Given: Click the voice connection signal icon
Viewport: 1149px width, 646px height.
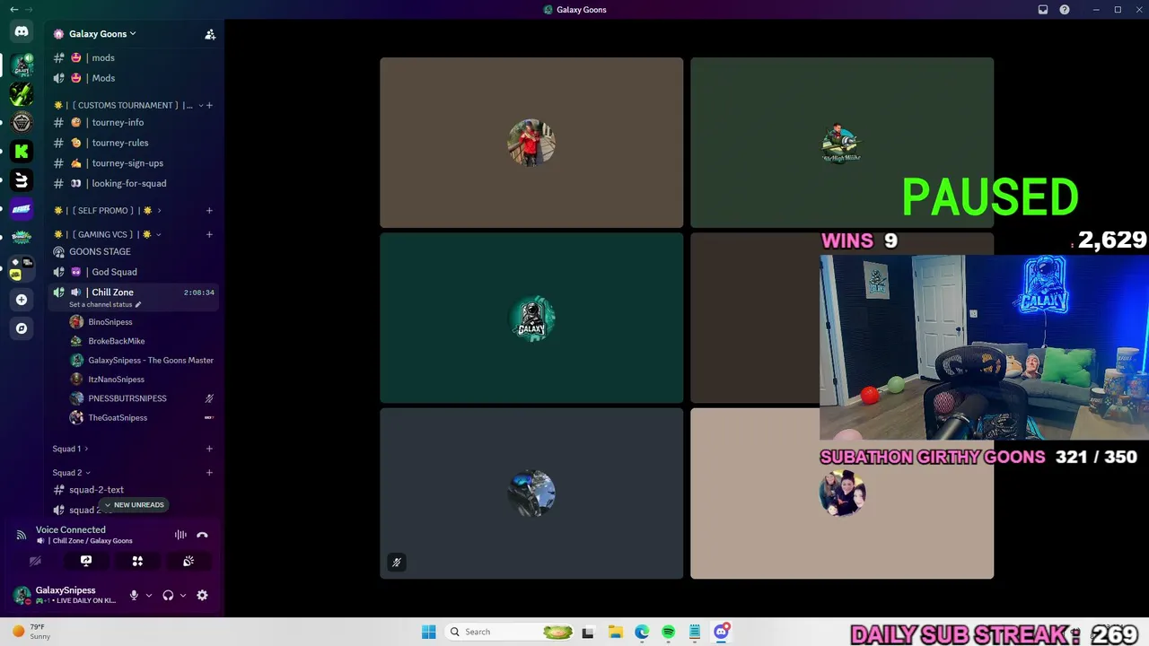Looking at the screenshot, I should [x=22, y=535].
